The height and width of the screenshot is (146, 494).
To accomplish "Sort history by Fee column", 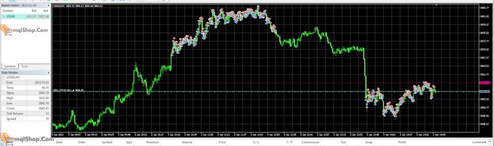I will pos(343,142).
